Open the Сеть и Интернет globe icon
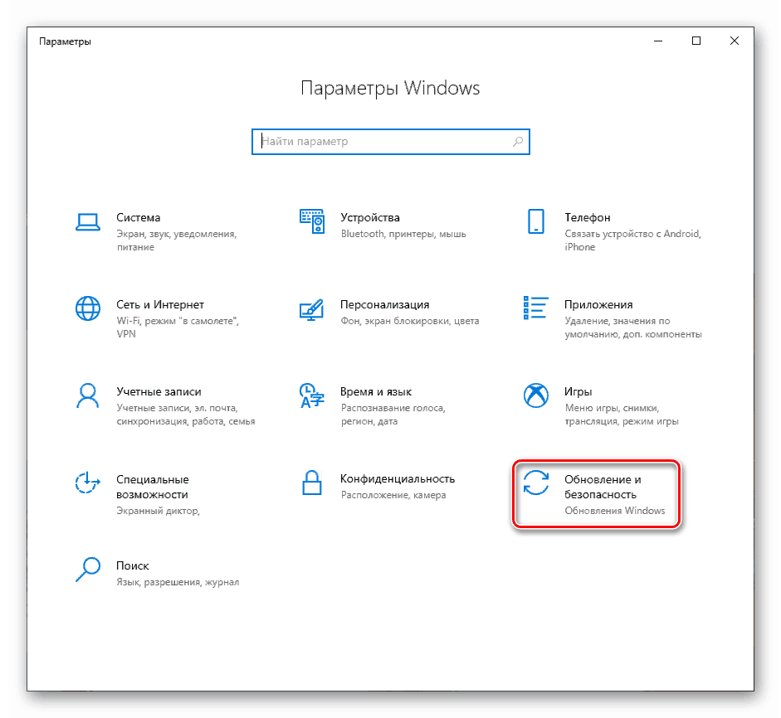 (88, 308)
